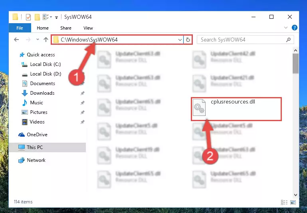Image resolution: width=307 pixels, height=213 pixels.
Task: Select Quick access in navigation pane
Action: point(41,55)
